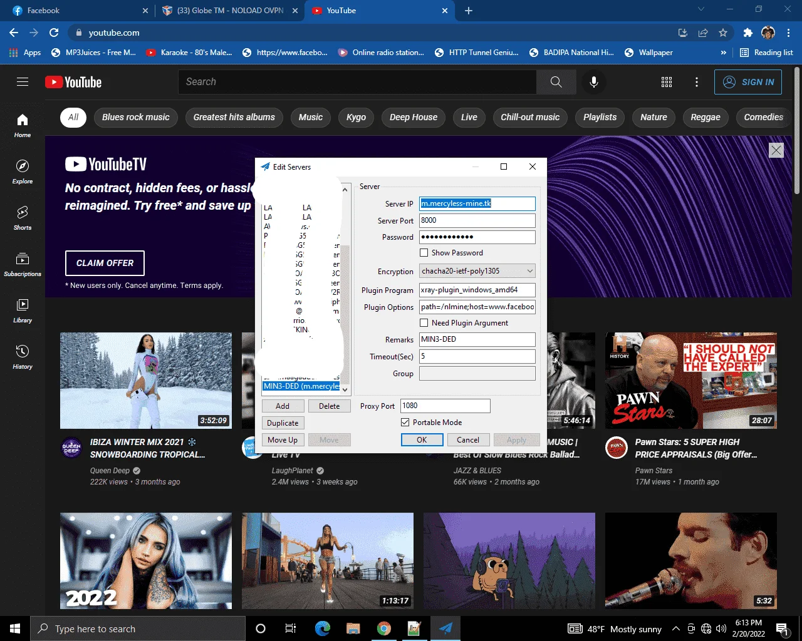Viewport: 802px width, 641px height.
Task: Click Duplicate server button
Action: (x=283, y=423)
